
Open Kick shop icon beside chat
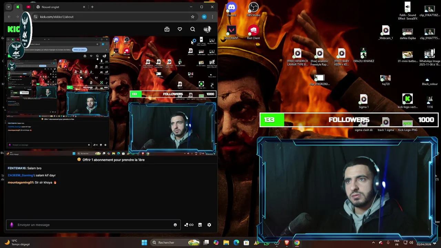click(x=200, y=225)
